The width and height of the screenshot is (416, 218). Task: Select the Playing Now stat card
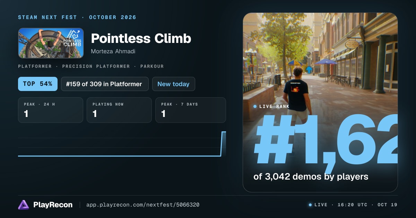pyautogui.click(x=119, y=110)
